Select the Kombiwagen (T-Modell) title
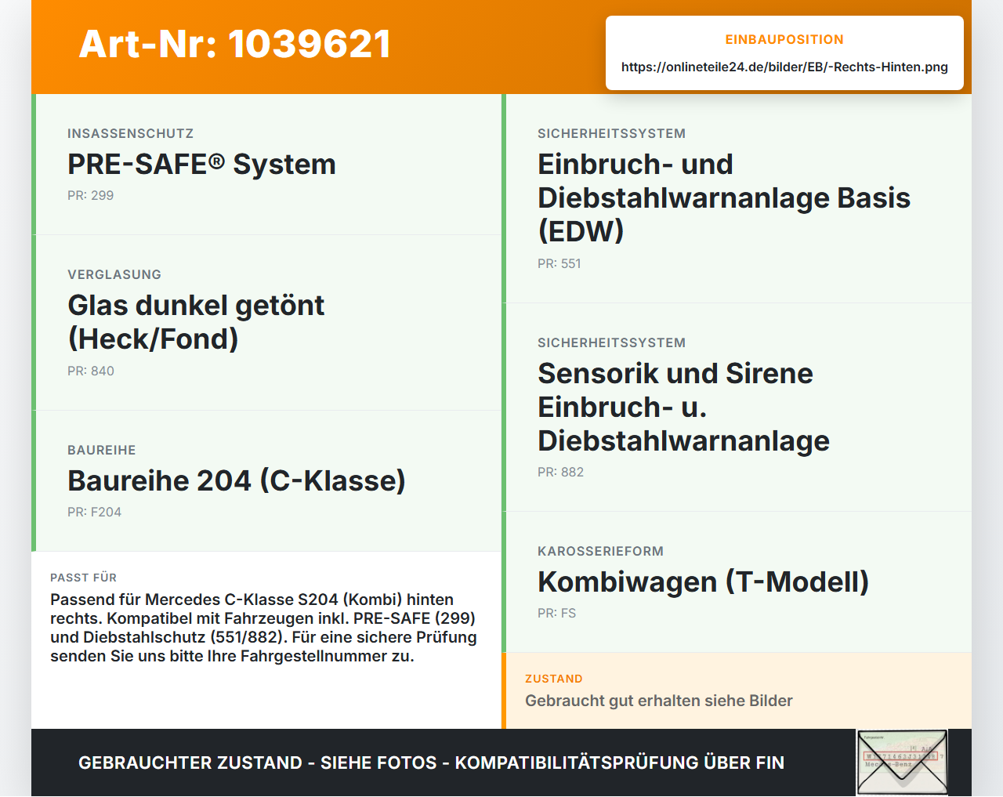This screenshot has width=1003, height=797. click(x=704, y=582)
